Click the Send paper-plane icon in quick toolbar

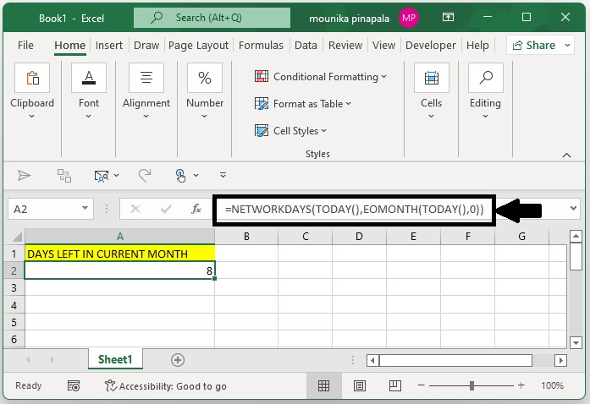click(x=24, y=175)
